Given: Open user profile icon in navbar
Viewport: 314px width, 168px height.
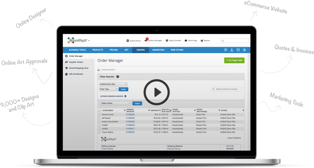Looking at the screenshot, I should pos(232,50).
